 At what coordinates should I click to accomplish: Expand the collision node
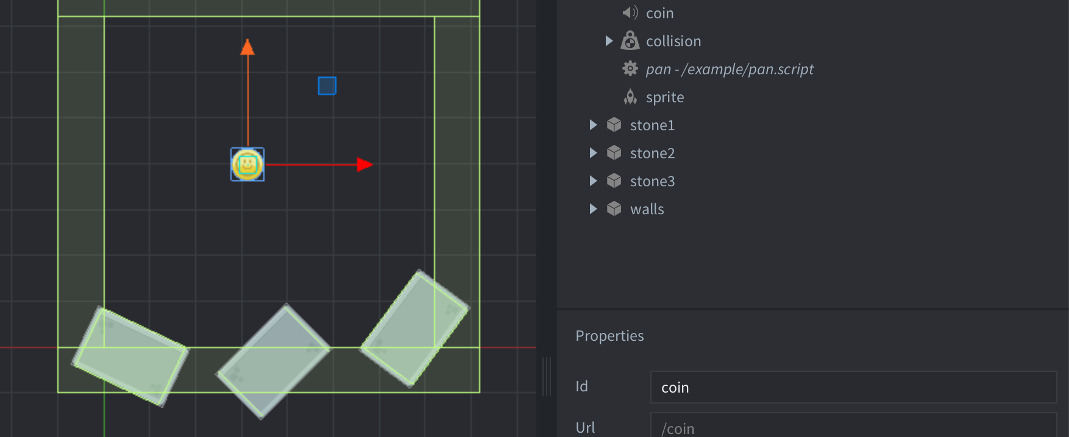pos(609,41)
